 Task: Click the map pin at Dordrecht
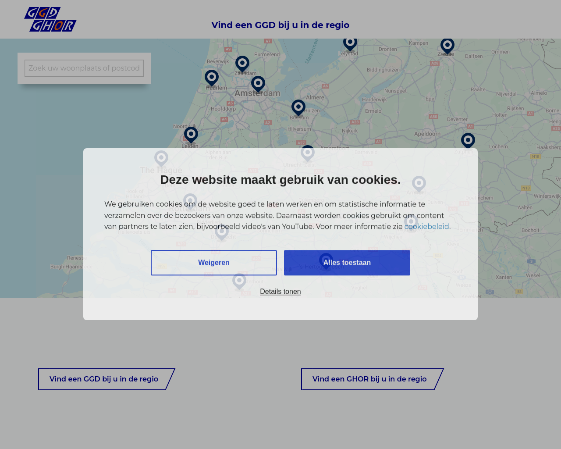click(222, 232)
